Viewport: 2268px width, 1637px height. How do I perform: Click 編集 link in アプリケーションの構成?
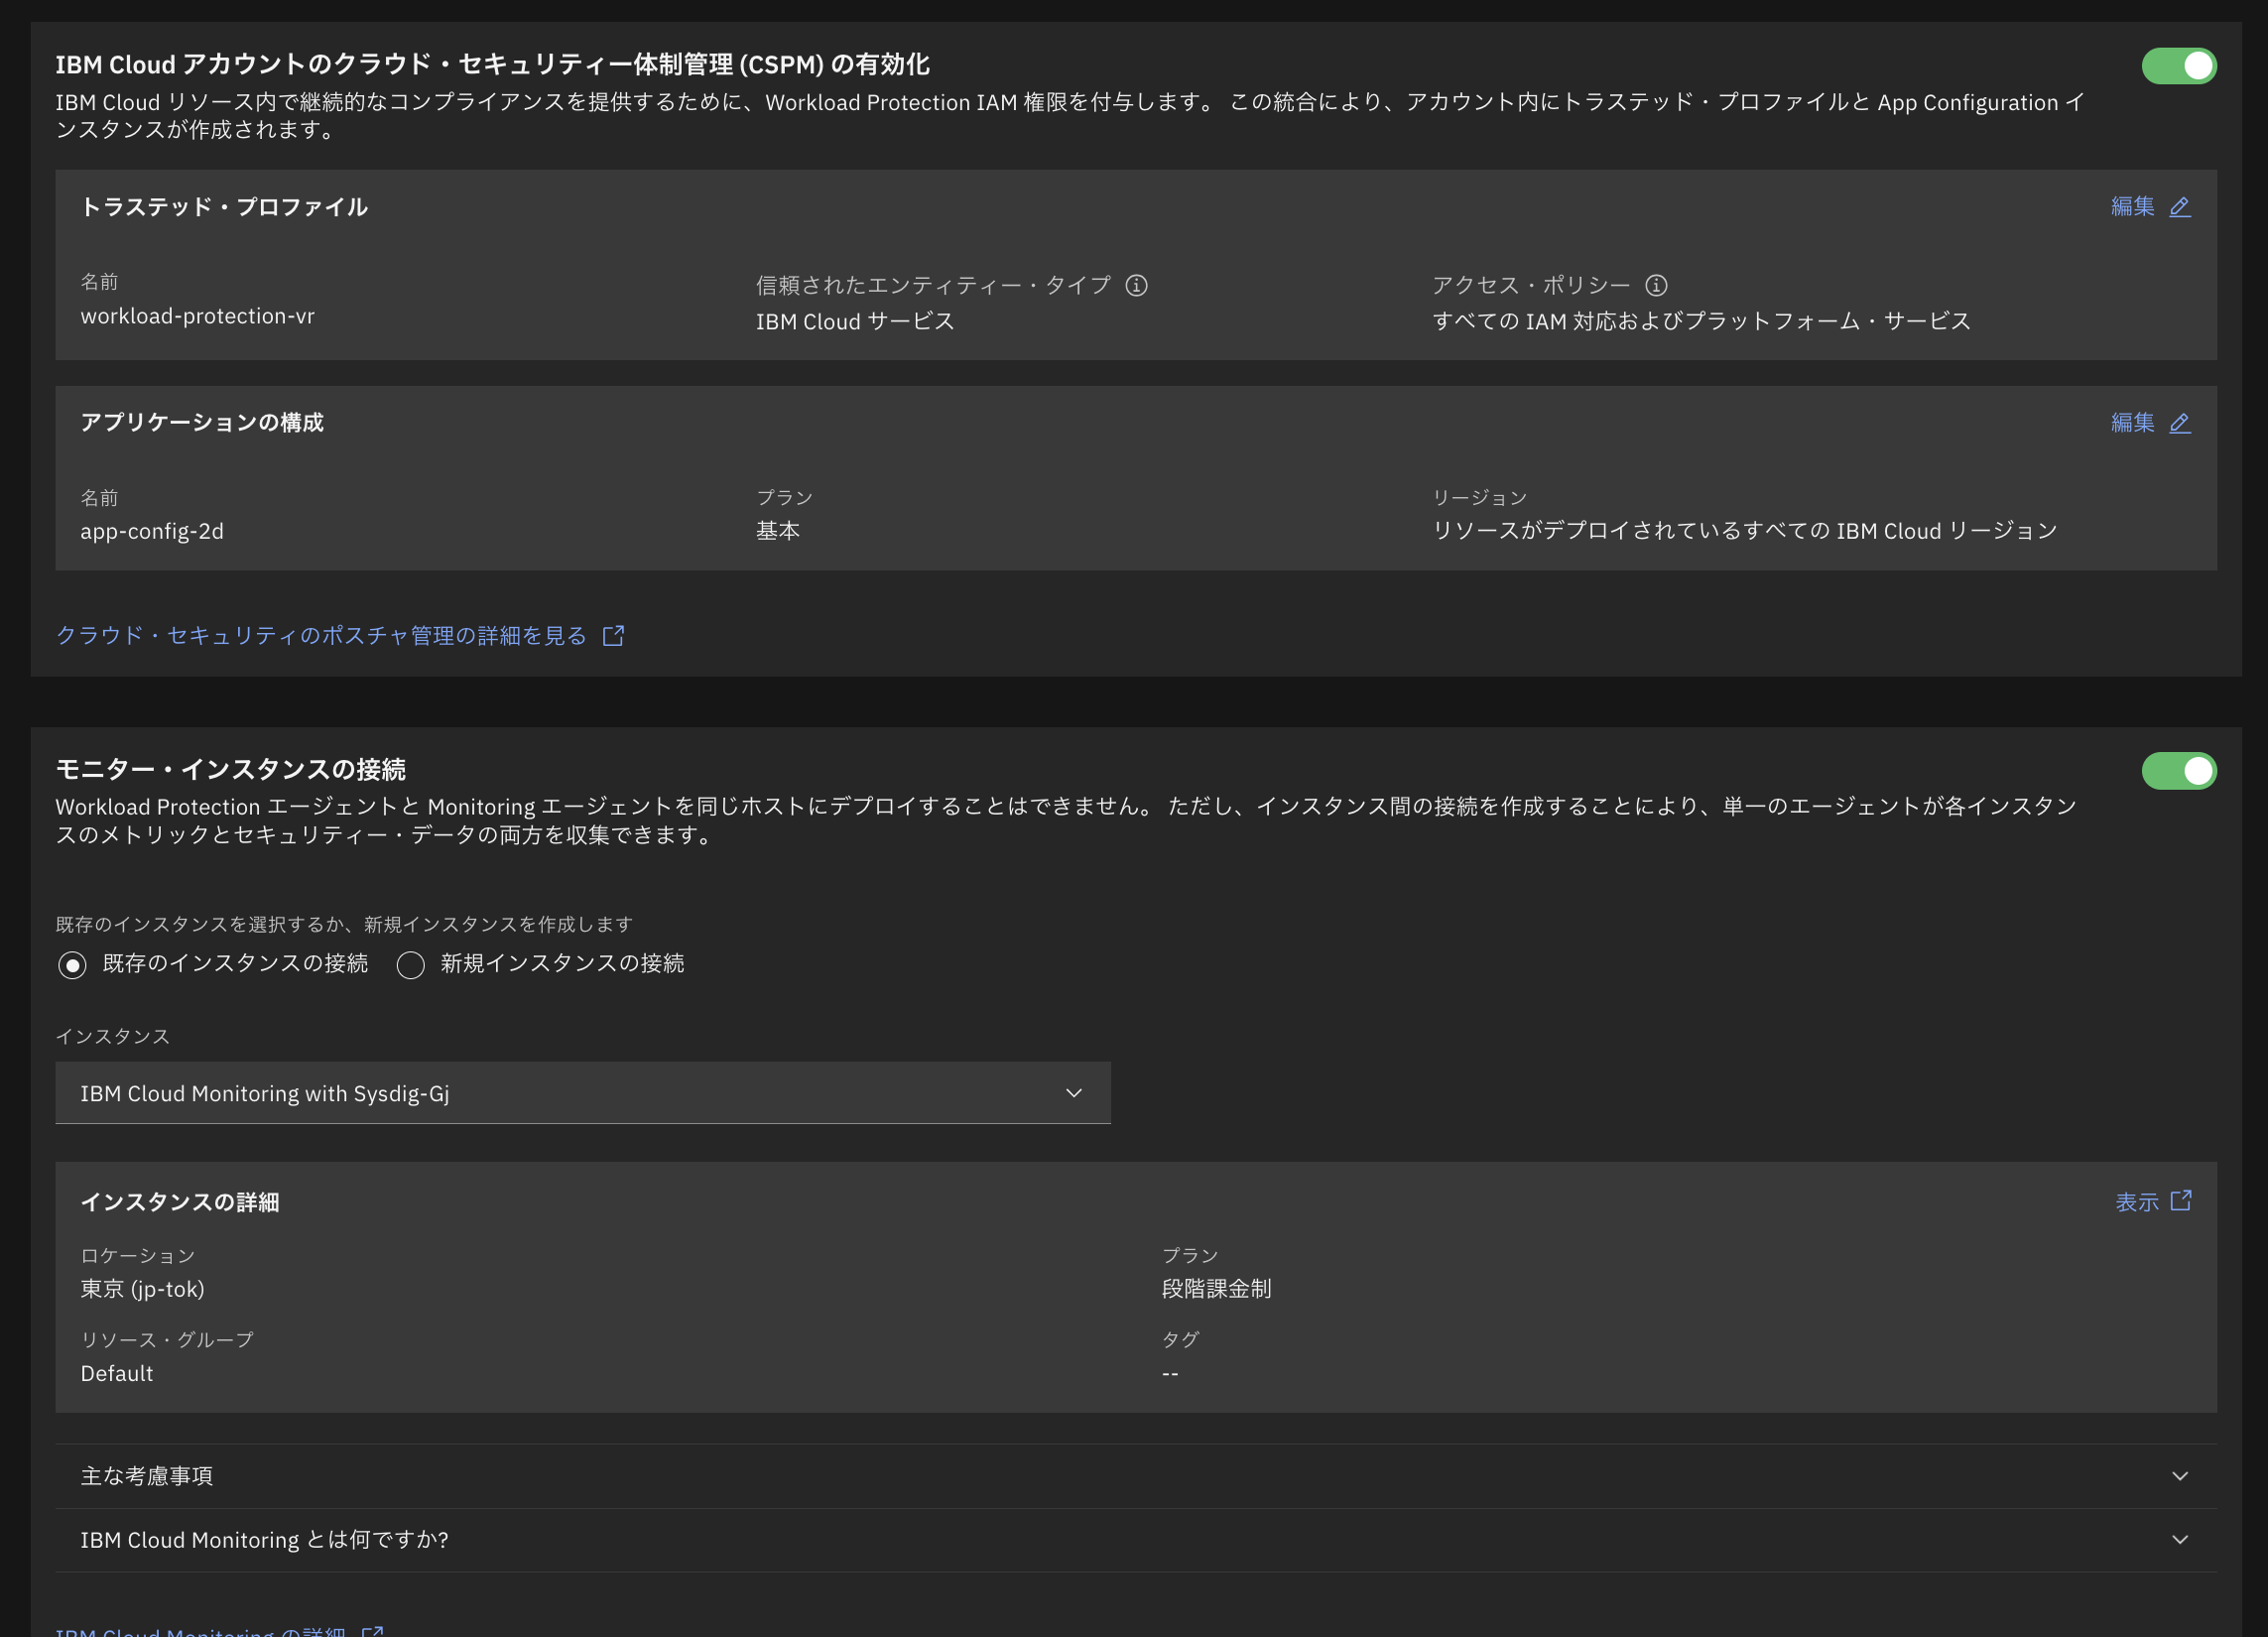click(2132, 423)
